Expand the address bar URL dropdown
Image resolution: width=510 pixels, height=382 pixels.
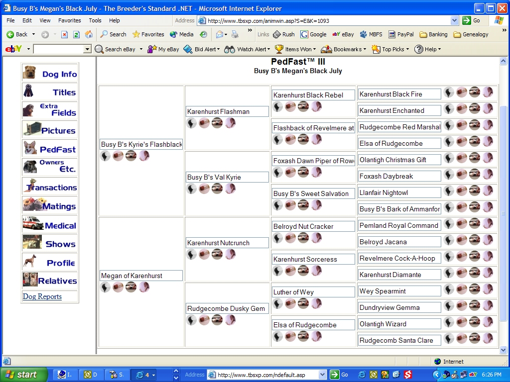[454, 20]
